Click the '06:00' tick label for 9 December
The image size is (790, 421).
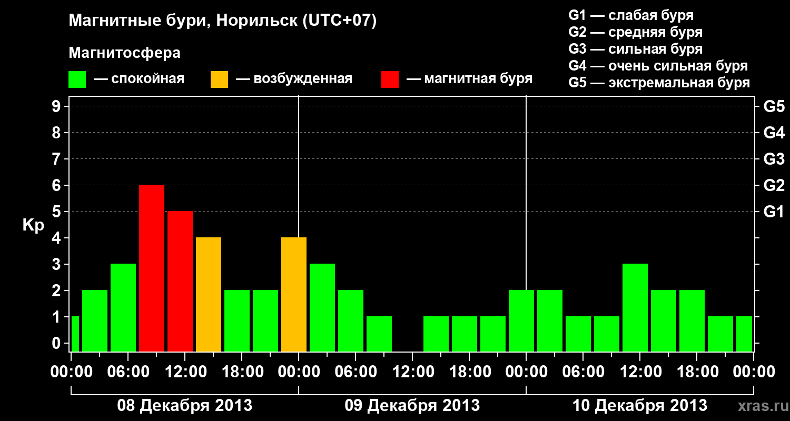pyautogui.click(x=355, y=372)
